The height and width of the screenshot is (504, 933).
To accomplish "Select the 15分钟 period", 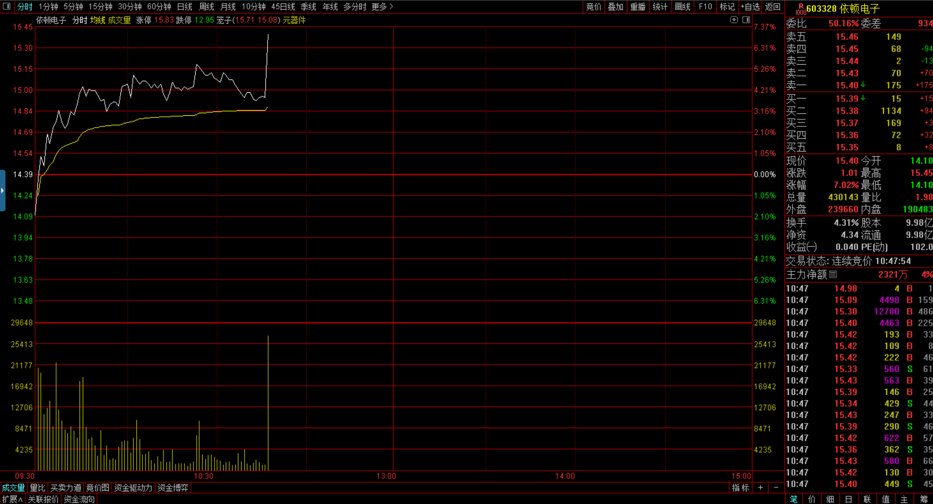I will (x=100, y=7).
